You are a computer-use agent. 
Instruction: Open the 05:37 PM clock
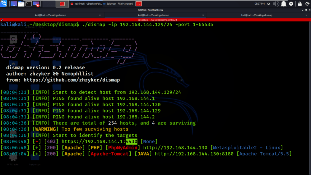[x=259, y=4]
